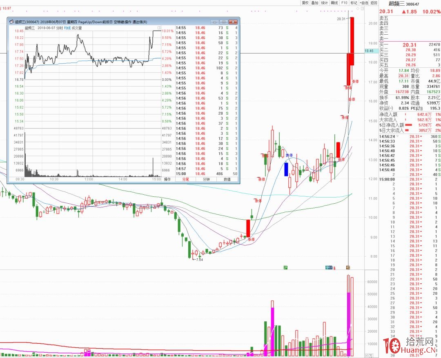441x358 pixels.
Task: Select the 画线 drawing tool
Action: (334, 3)
